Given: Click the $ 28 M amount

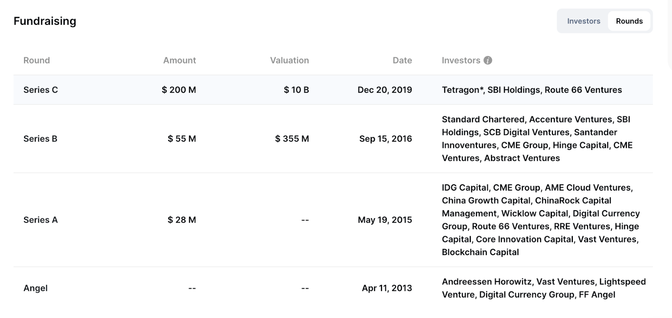Looking at the screenshot, I should 182,220.
